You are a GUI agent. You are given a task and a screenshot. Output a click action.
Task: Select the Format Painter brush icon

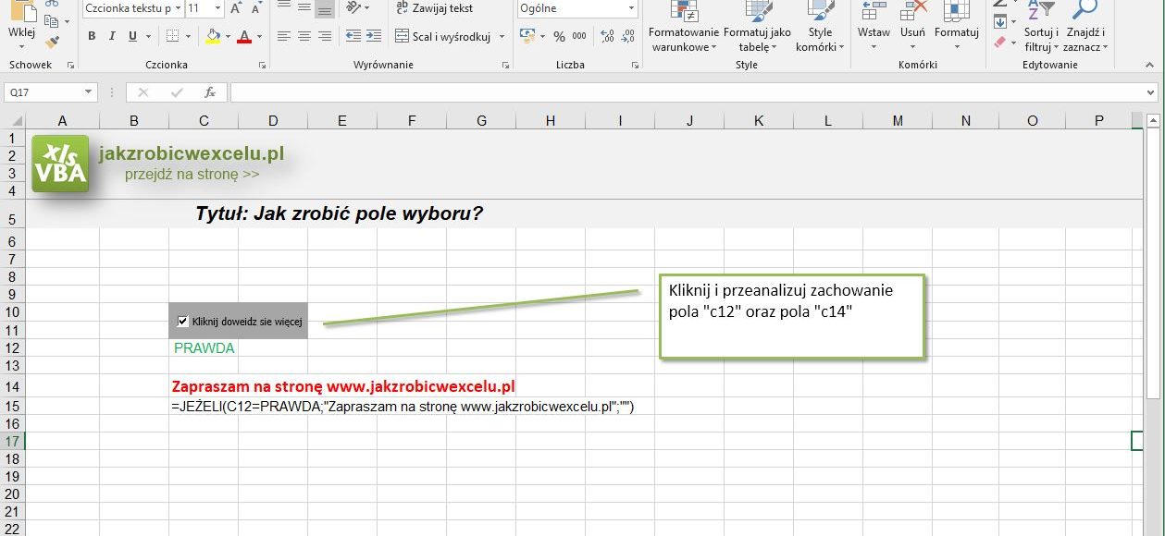52,41
